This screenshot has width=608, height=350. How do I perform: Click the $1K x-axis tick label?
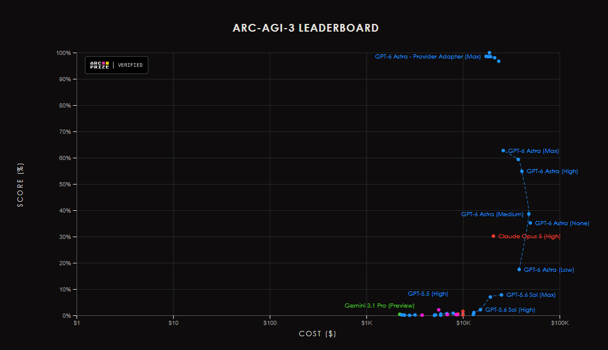367,323
